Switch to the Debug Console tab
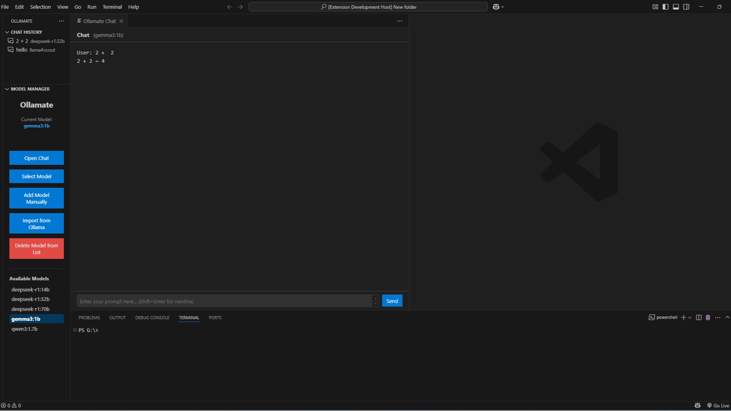The image size is (731, 411). coord(152,318)
